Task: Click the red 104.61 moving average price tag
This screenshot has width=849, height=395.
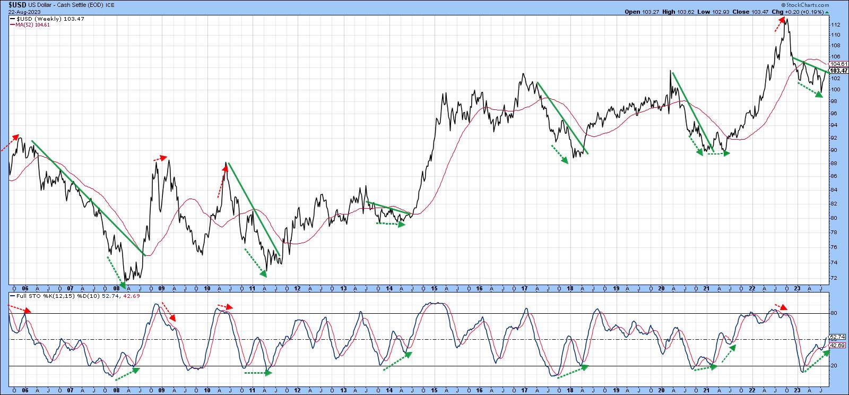Action: pos(838,63)
